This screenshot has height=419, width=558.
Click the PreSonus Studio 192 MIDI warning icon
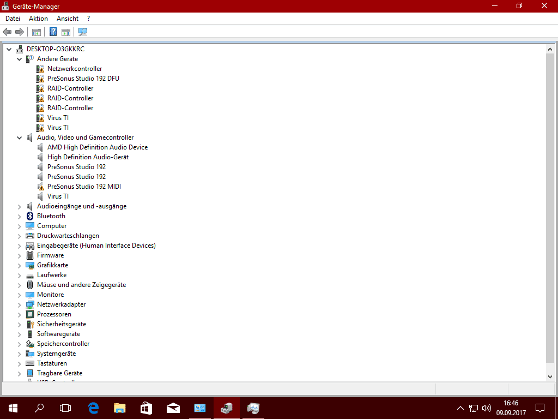coord(40,187)
